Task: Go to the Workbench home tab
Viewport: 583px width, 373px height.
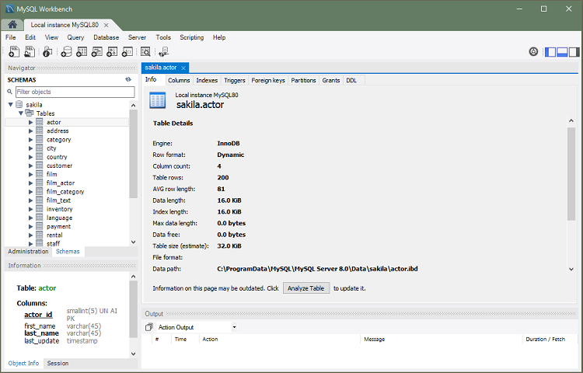Action: (13, 25)
